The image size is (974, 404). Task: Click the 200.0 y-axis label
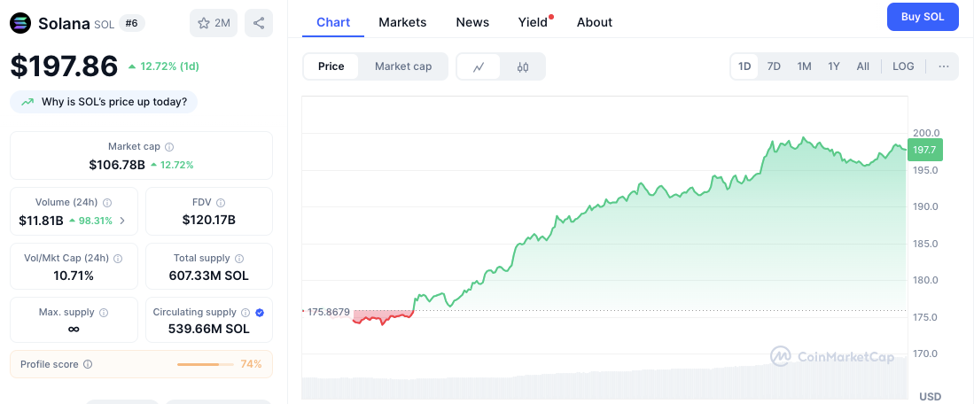(x=926, y=133)
